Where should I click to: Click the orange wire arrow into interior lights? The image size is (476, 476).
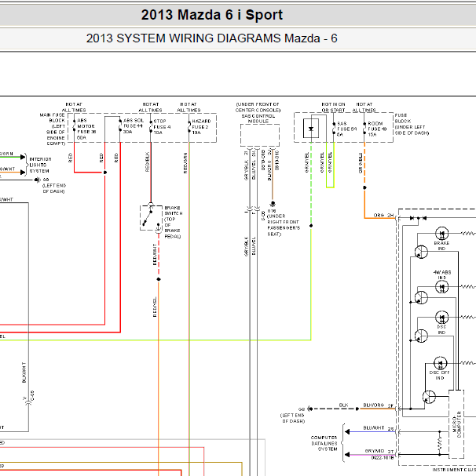(23, 172)
